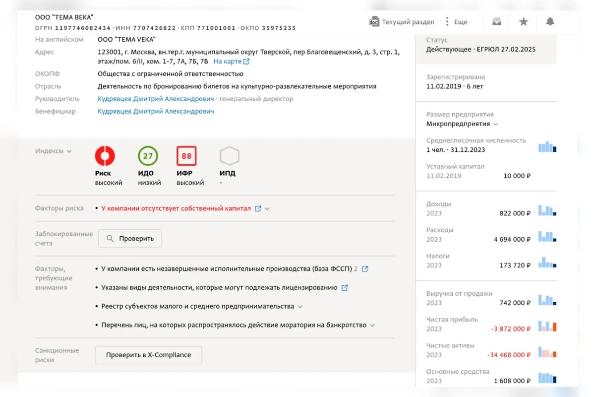This screenshot has height=397, width=595.
Task: Add company to favorites via star icon
Action: pos(523,21)
